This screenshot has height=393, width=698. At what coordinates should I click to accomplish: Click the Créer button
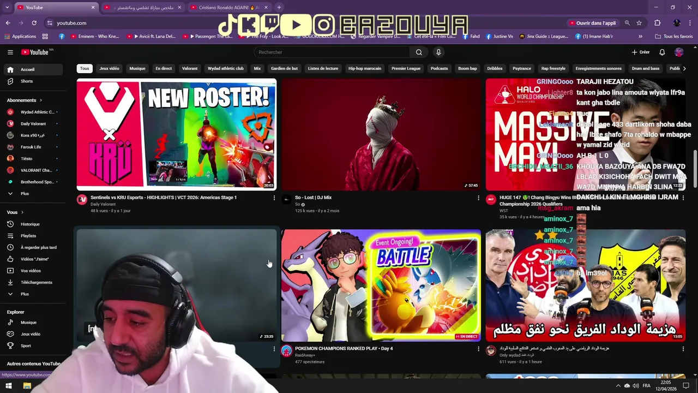pos(641,52)
